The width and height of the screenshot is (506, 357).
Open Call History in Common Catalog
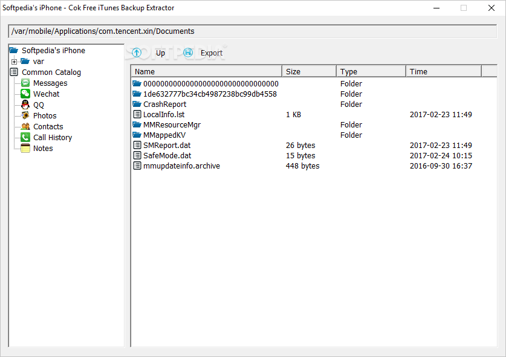(x=53, y=137)
